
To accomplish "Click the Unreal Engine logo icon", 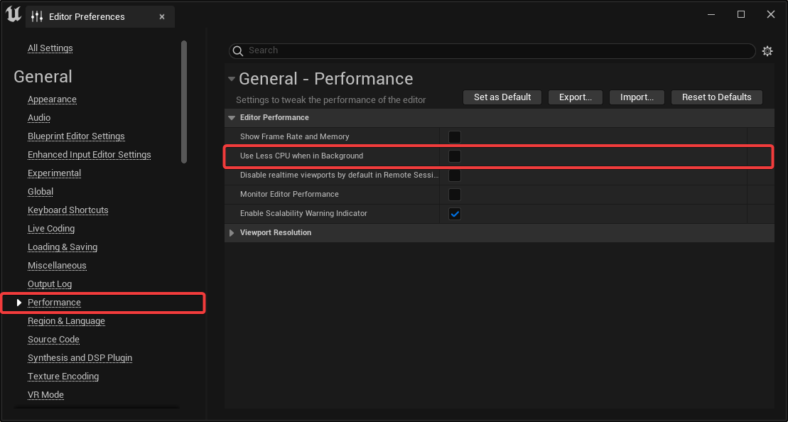I will coord(13,15).
